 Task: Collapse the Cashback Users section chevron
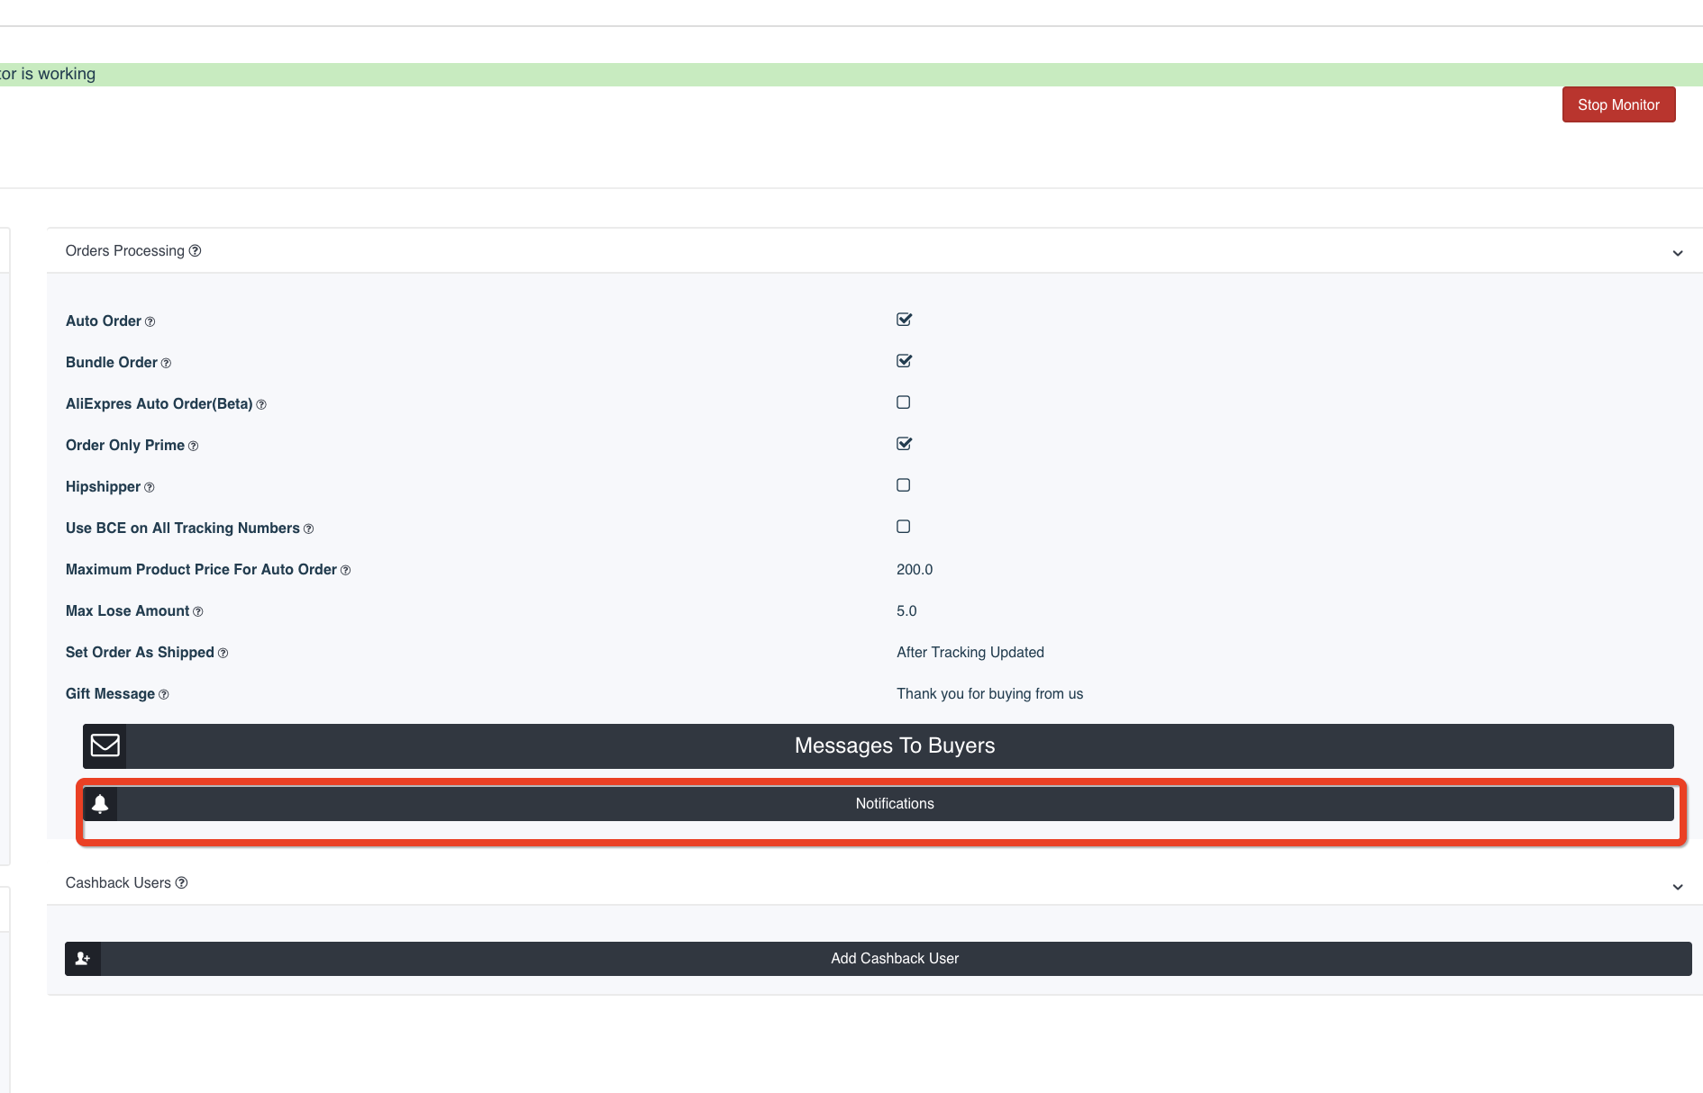pos(1678,887)
